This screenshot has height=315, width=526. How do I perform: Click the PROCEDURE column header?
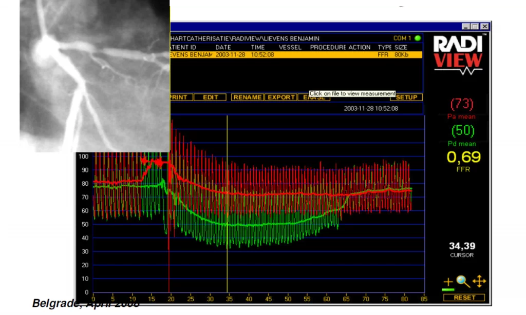(x=328, y=47)
